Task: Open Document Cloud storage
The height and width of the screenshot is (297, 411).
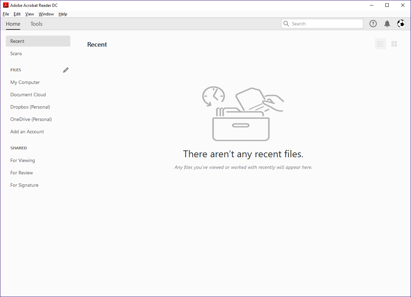Action: pyautogui.click(x=28, y=95)
